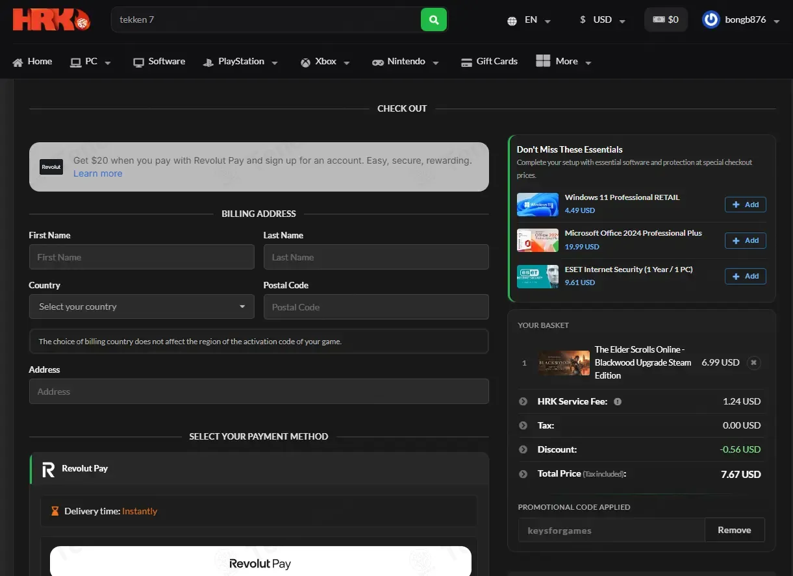Image resolution: width=793 pixels, height=576 pixels.
Task: Remove Elder Scrolls Online item from basket
Action: click(x=753, y=362)
